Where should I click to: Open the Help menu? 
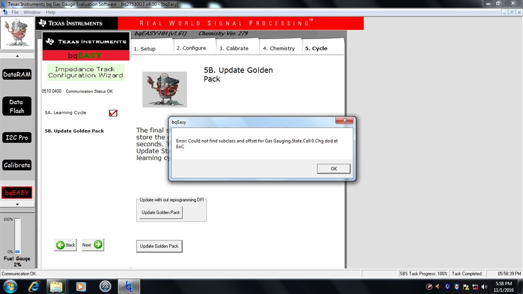(51, 12)
